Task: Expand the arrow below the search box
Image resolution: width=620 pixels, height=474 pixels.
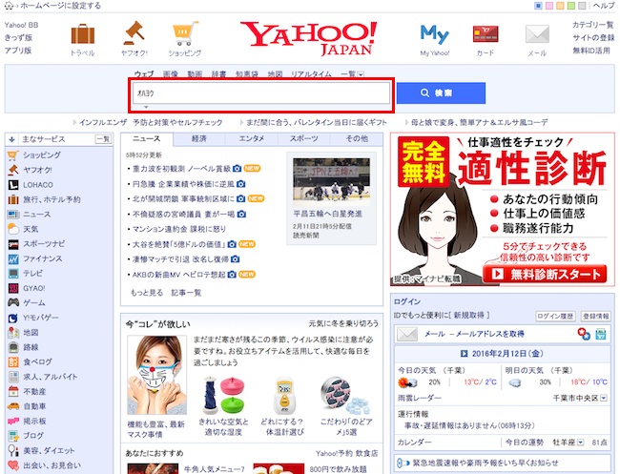Action: coord(146,107)
